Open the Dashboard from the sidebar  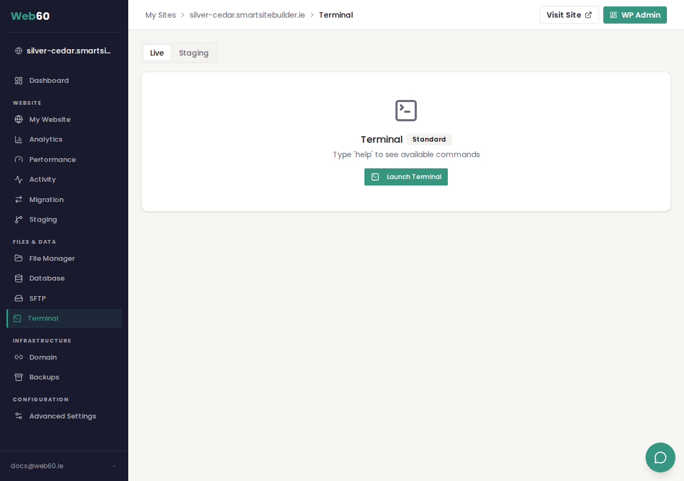click(49, 80)
